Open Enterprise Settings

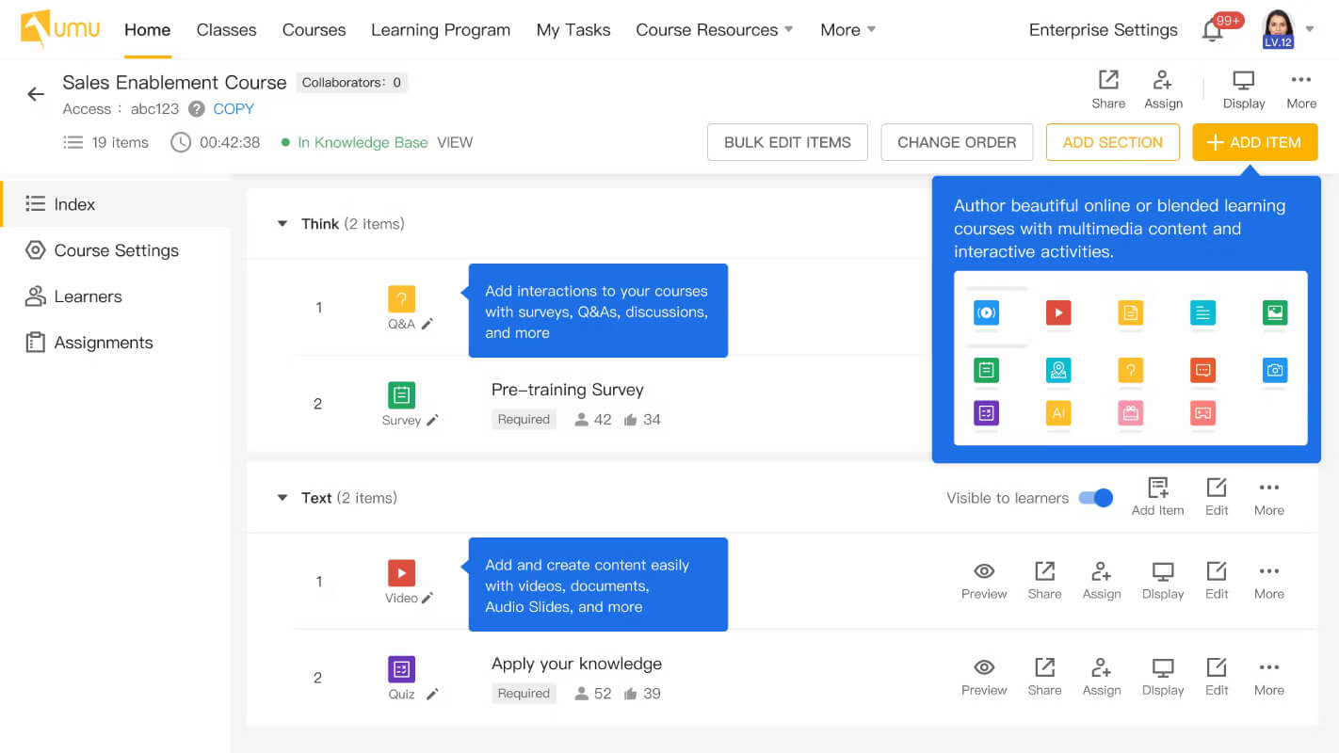[x=1103, y=30]
